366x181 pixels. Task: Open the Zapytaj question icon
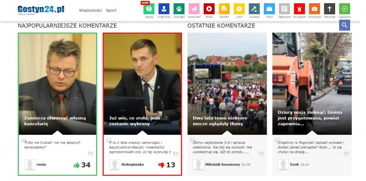pos(149,9)
